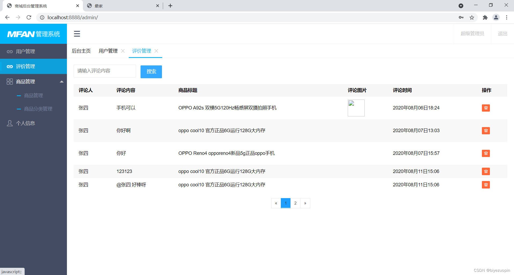The height and width of the screenshot is (275, 514).
Task: Click the browser address bar URL
Action: click(73, 17)
